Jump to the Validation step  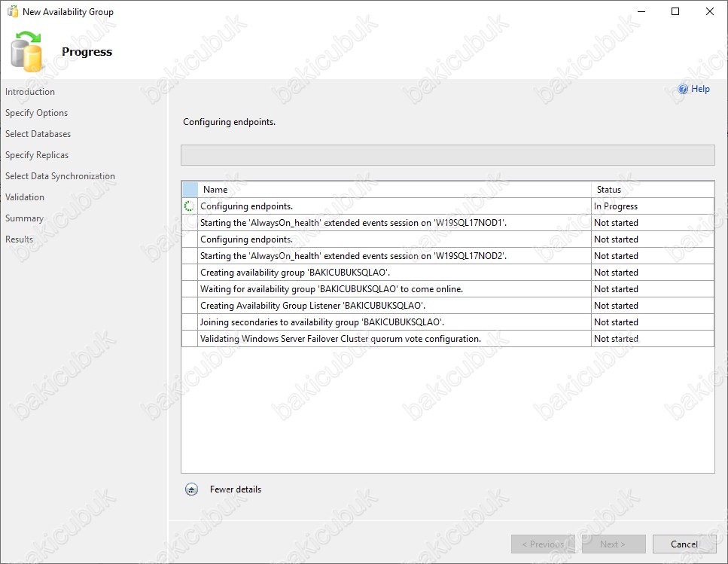(x=25, y=197)
